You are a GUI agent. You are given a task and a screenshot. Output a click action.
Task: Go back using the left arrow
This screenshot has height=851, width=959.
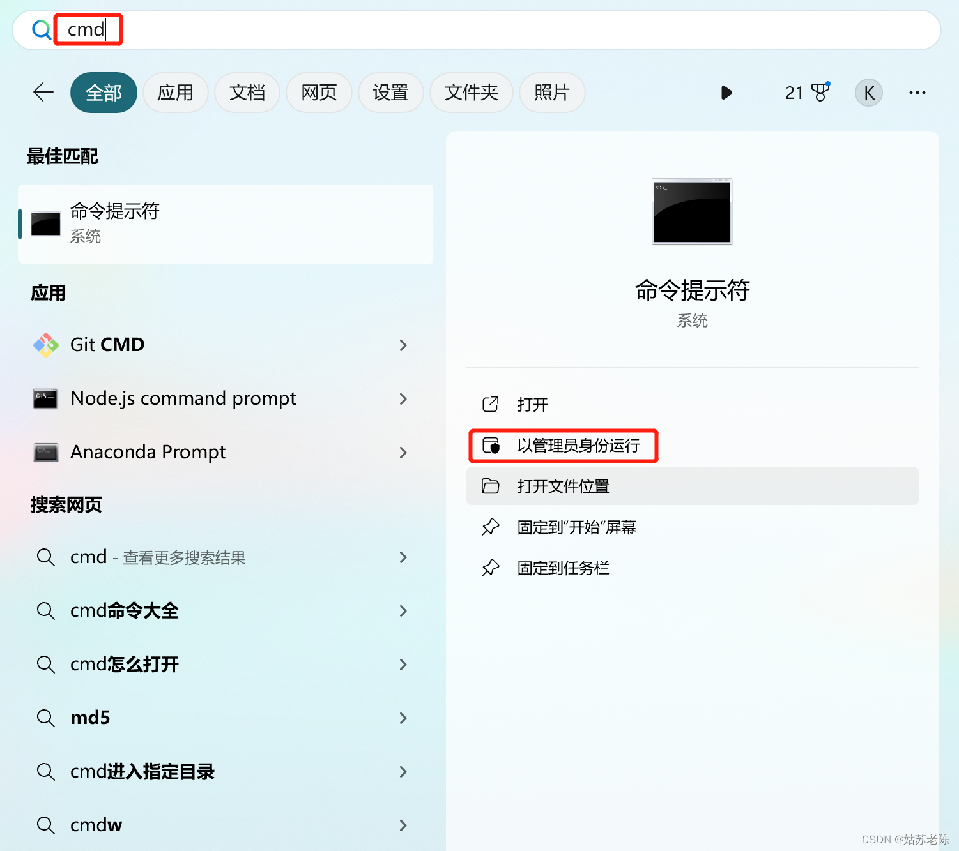click(43, 93)
